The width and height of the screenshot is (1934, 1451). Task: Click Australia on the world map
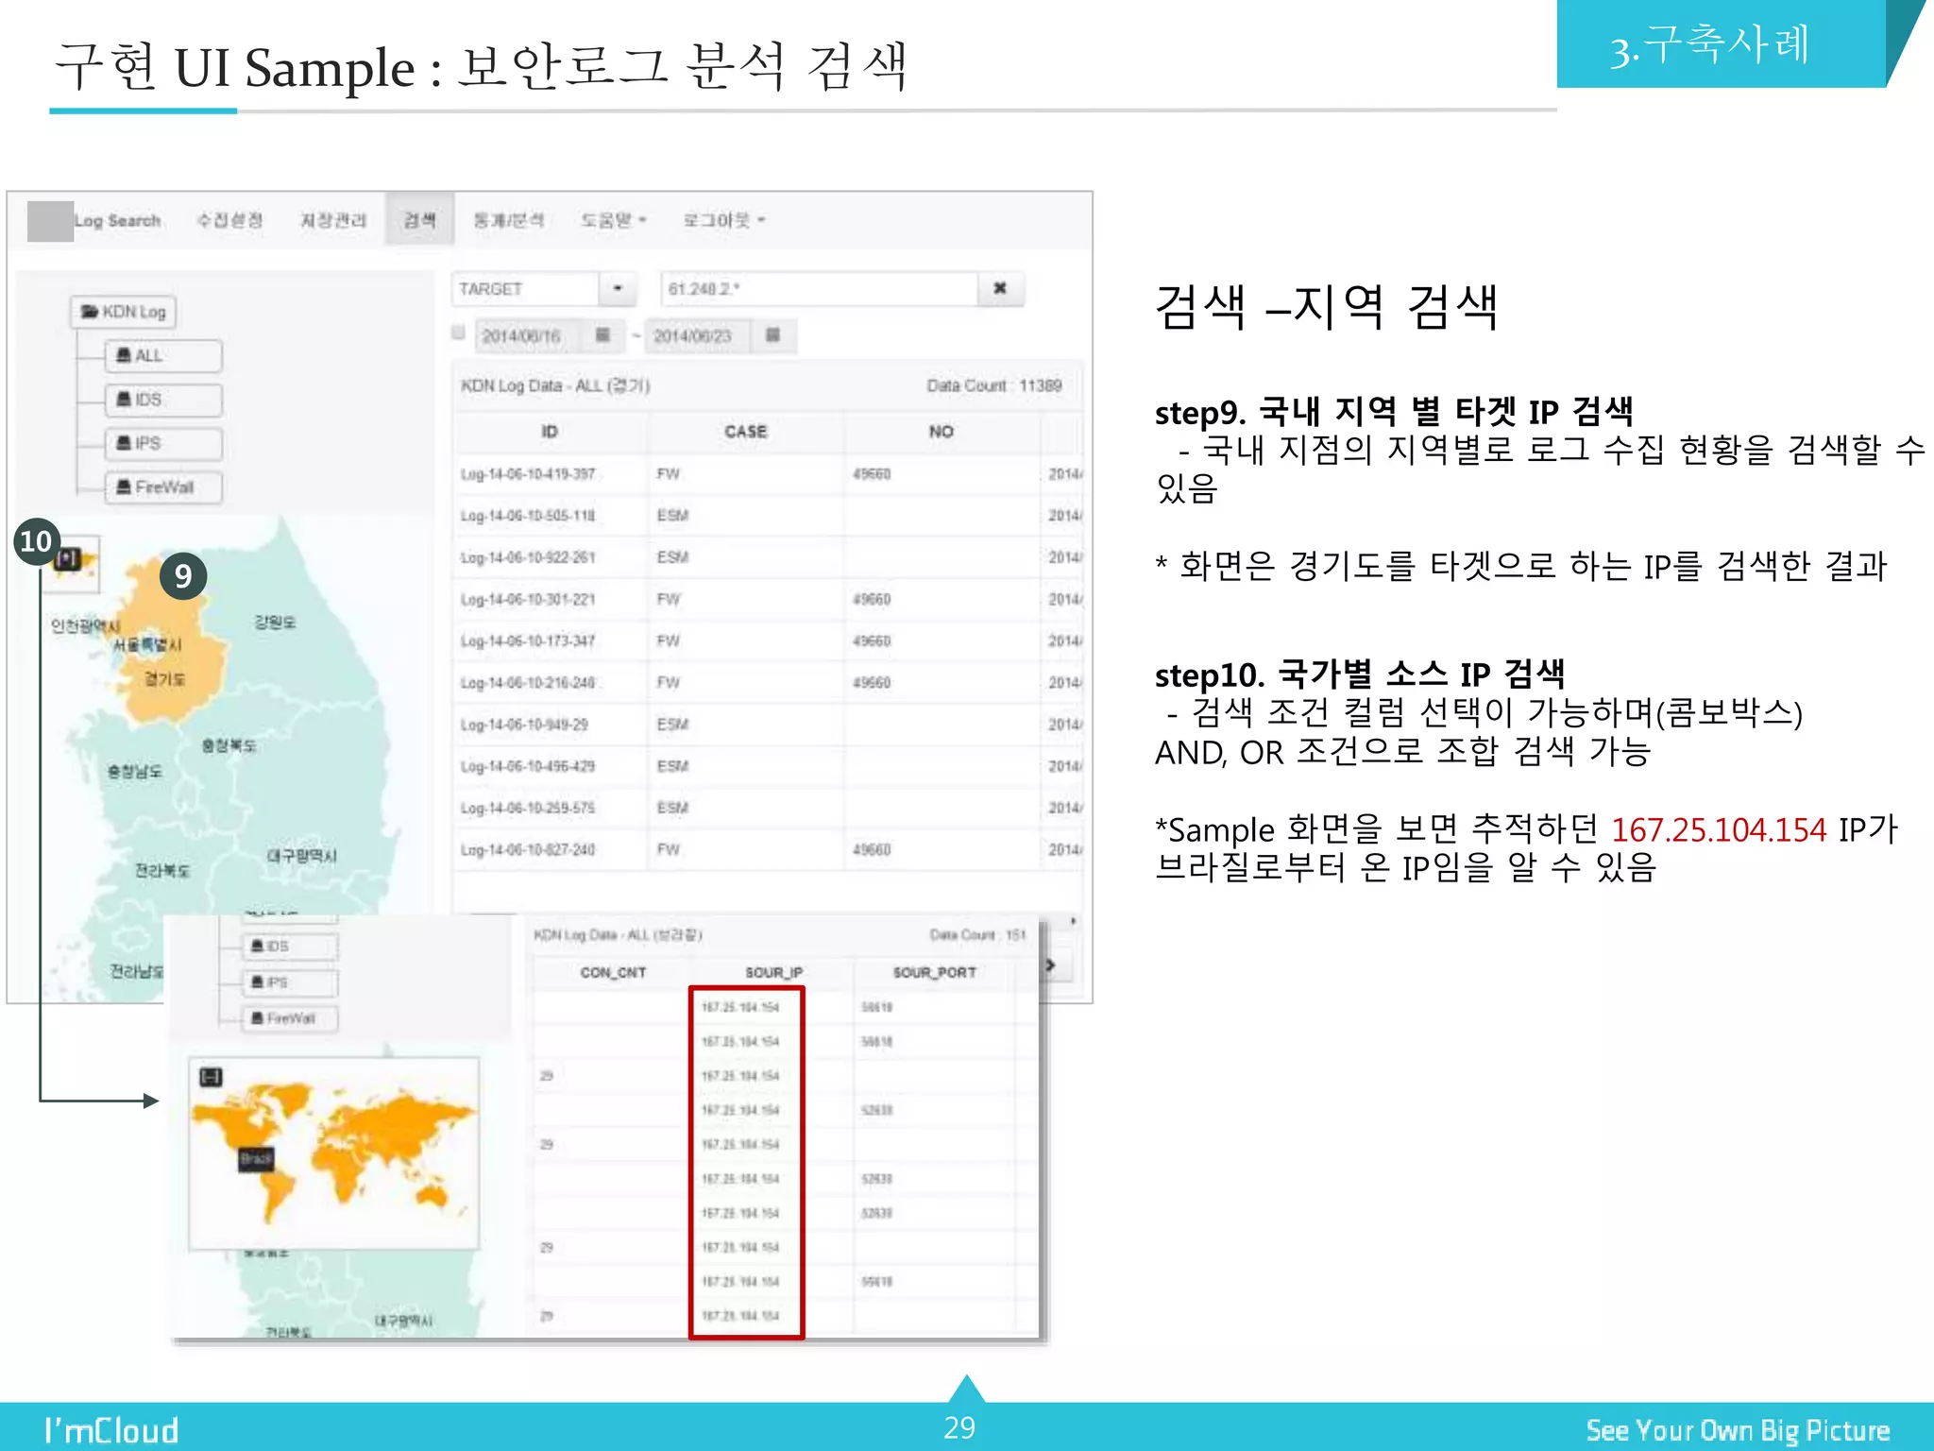(x=432, y=1196)
